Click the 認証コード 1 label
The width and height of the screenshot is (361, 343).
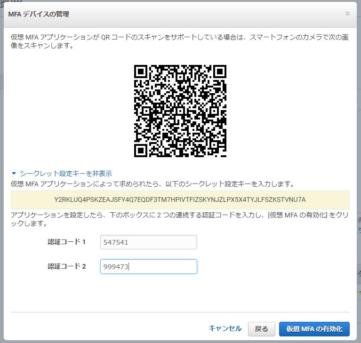tap(66, 242)
